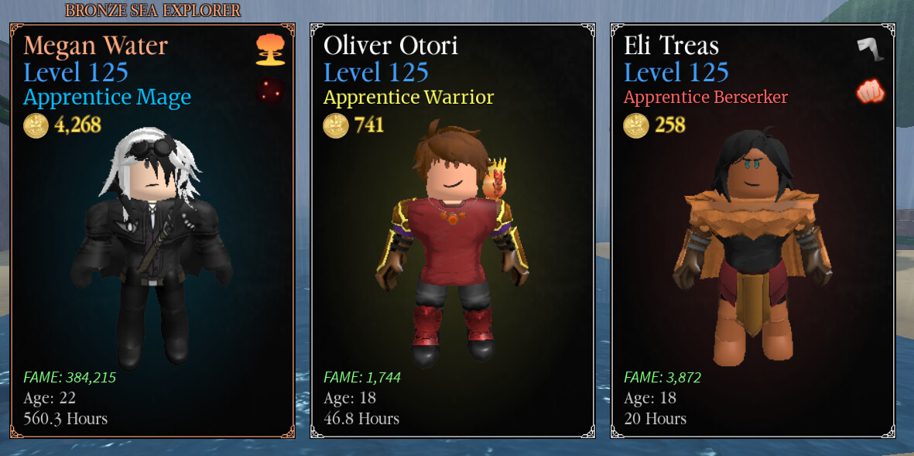914x456 pixels.
Task: Click the gold coin icon beside 741
Action: click(336, 125)
